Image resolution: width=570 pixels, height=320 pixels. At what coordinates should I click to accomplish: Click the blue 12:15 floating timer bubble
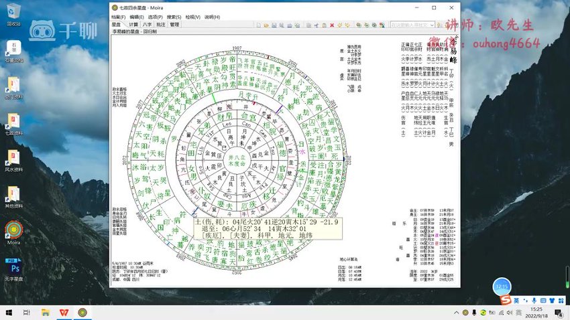[502, 287]
